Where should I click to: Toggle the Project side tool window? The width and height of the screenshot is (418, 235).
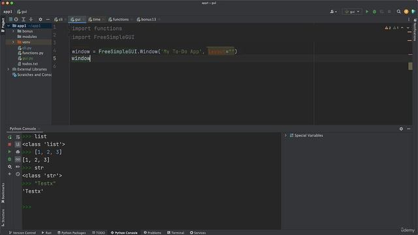[x=3, y=25]
